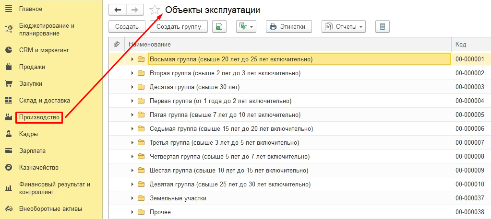
Task: Go back with the left arrow button
Action: click(x=118, y=10)
